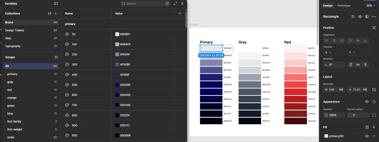Screen dimensions: 379x142
Task: Click the Corner radius value field
Action: (x=358, y=115)
